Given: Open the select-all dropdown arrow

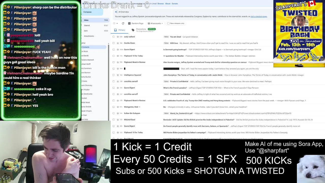Looking at the screenshot, I should pyautogui.click(x=117, y=23).
